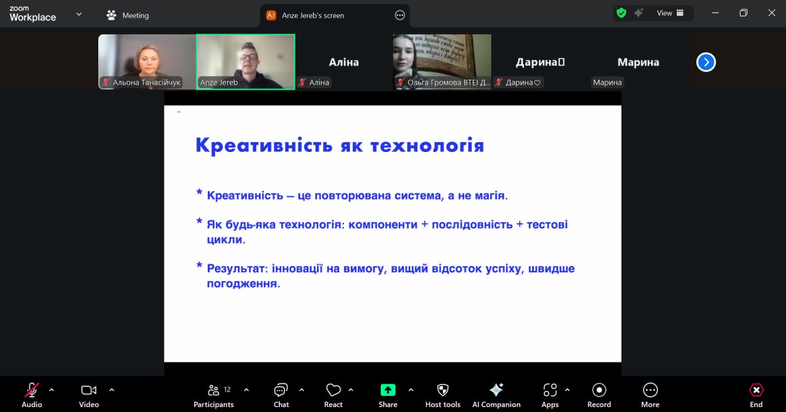Expand the Participants options arrow
The image size is (786, 412).
[246, 390]
